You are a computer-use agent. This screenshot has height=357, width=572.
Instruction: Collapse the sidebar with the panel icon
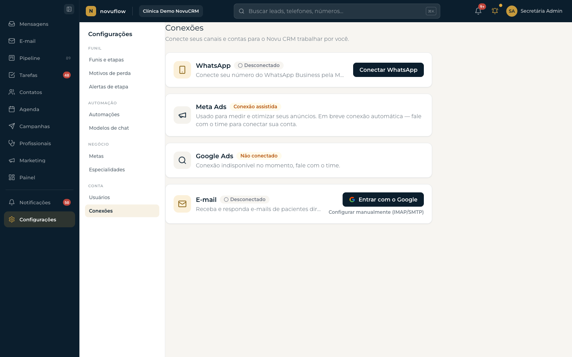(69, 9)
